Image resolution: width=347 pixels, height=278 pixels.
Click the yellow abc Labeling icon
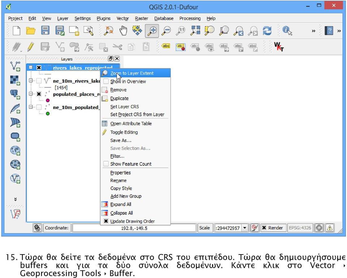coord(166,46)
